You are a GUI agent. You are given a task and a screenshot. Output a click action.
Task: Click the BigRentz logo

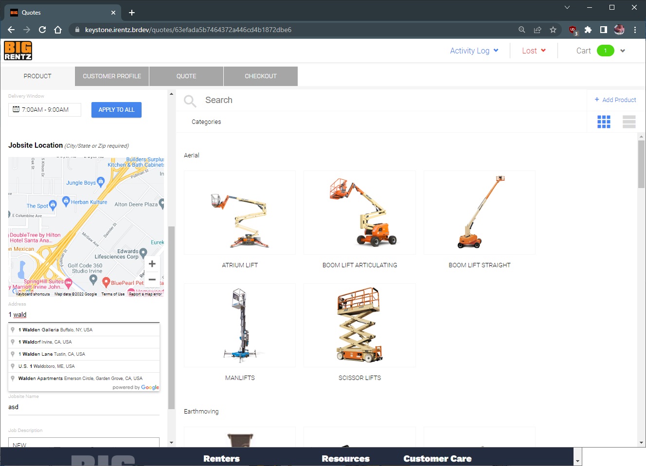tap(18, 51)
